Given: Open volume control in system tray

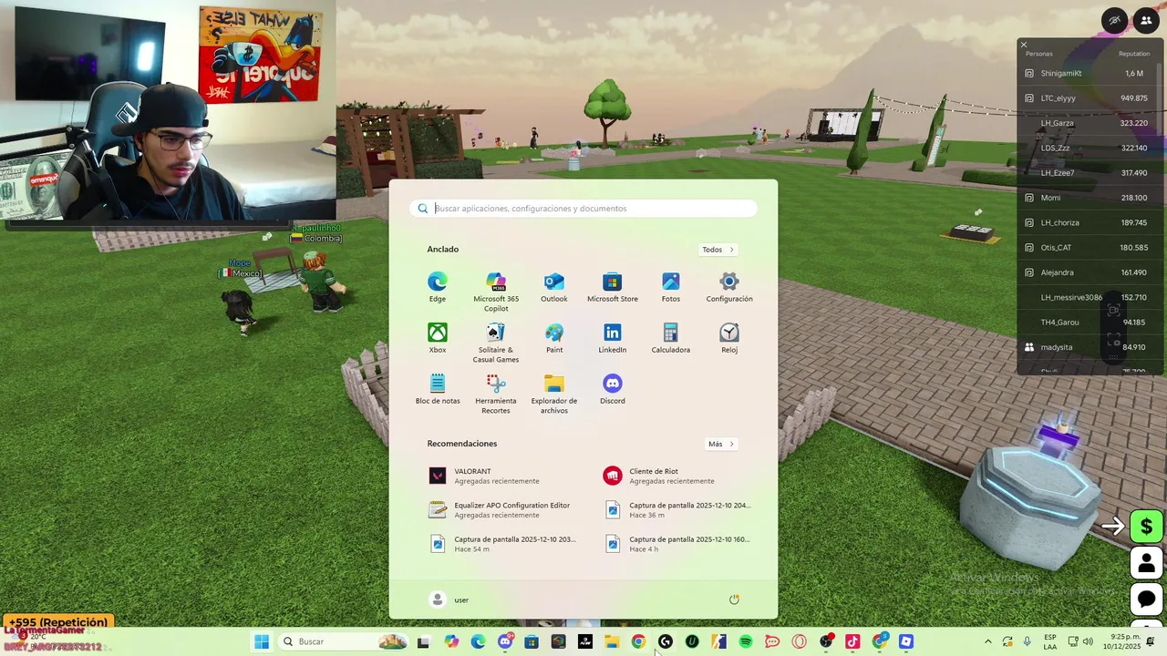Looking at the screenshot, I should [x=1088, y=641].
